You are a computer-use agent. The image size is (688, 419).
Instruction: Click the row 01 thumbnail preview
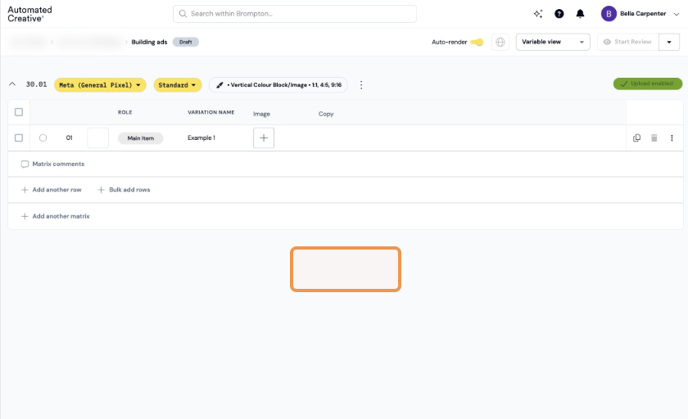click(x=97, y=138)
